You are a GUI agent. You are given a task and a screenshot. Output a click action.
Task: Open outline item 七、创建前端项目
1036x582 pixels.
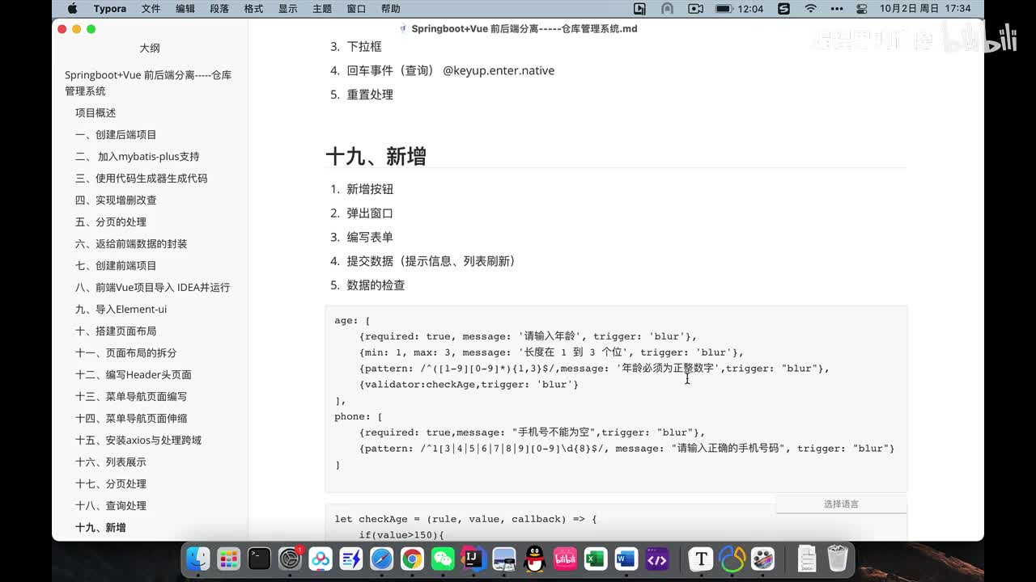[116, 265]
